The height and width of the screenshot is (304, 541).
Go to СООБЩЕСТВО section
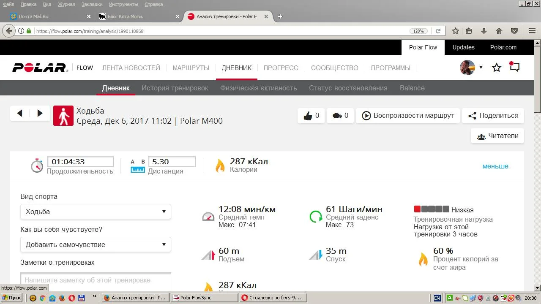(335, 68)
